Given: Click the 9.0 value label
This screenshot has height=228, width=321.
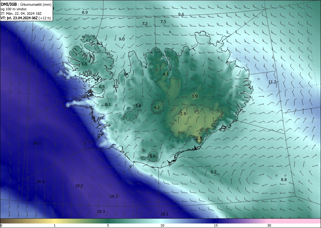Looking at the screenshot, I should [x=122, y=39].
